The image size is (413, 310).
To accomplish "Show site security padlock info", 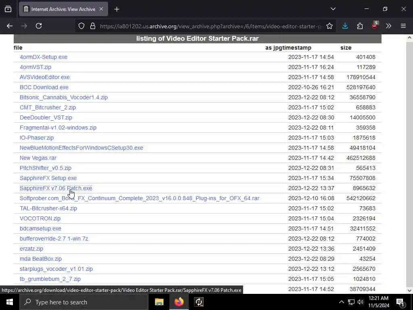I will coord(92,26).
